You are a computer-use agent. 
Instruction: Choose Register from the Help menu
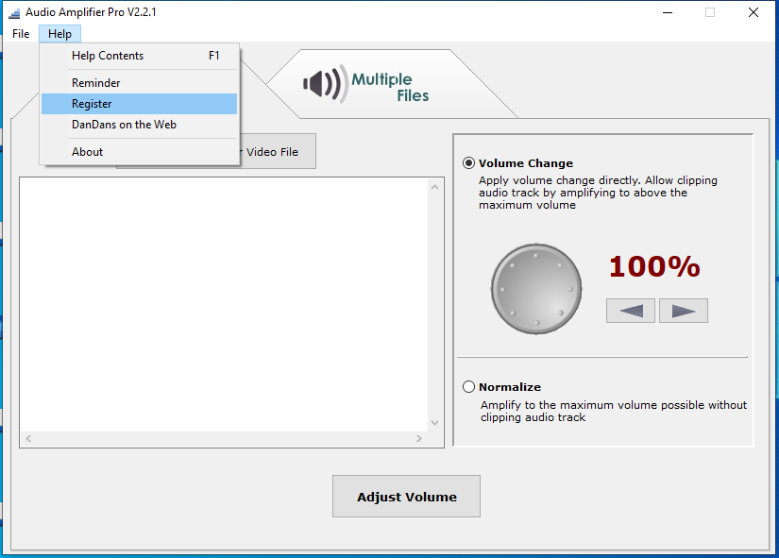coord(91,103)
